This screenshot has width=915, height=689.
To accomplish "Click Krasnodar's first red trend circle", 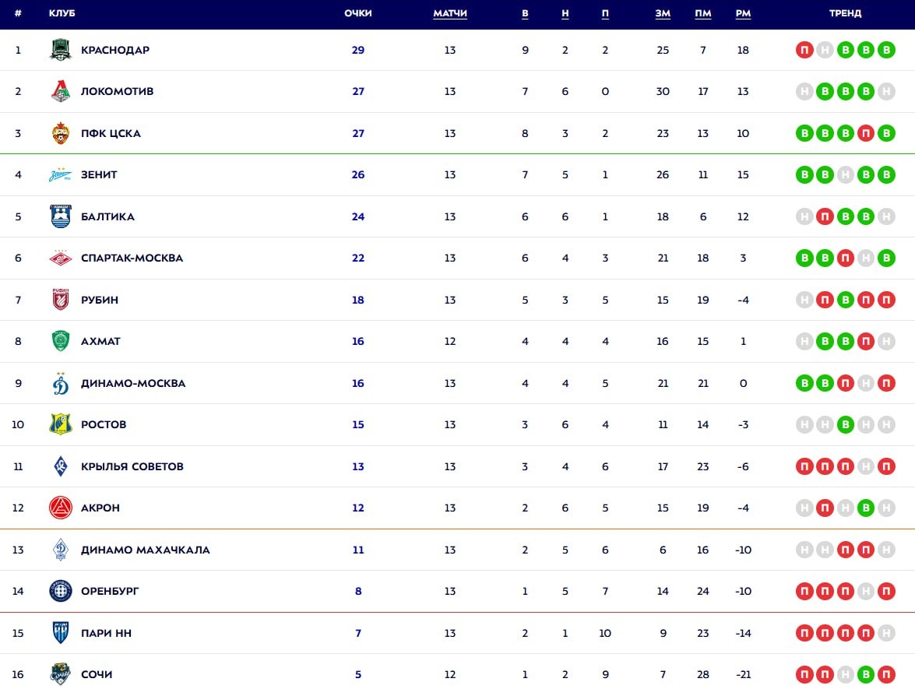I will click(804, 51).
